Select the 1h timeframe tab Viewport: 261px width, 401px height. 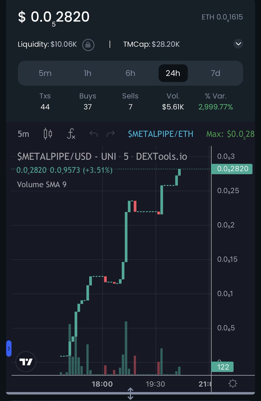tap(88, 73)
